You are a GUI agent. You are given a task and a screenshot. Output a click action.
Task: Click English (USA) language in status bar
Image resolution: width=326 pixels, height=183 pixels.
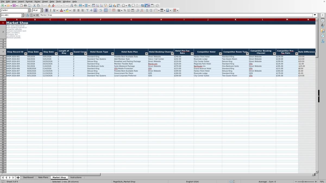192,181
